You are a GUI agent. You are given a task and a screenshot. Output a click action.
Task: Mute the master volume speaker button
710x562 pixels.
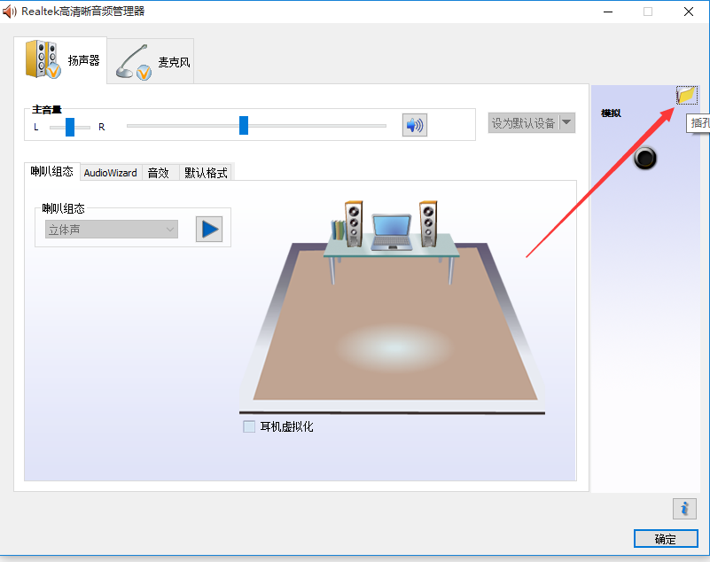point(414,125)
